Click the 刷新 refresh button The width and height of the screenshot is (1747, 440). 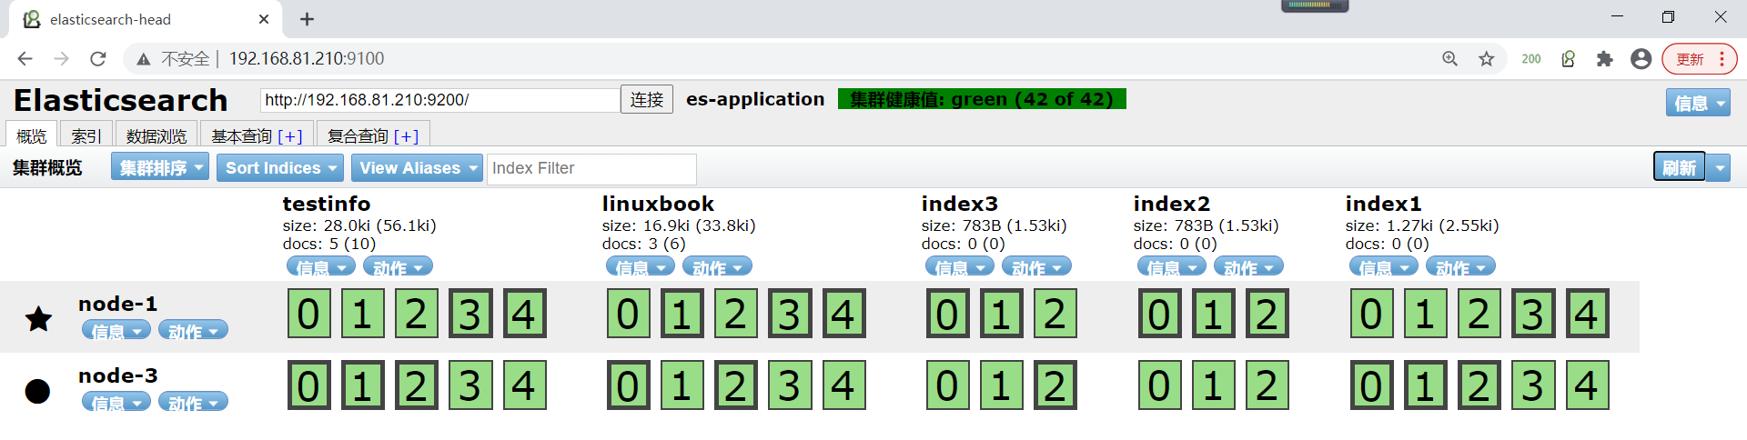point(1679,167)
